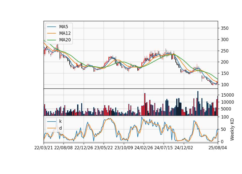The height and width of the screenshot is (174, 242).
Task: Click the 250 price axis tick
Action: click(225, 51)
